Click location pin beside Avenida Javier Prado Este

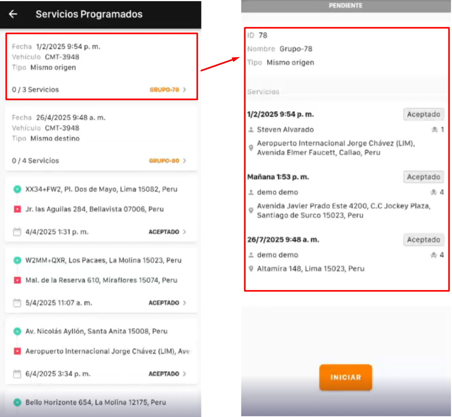(251, 211)
